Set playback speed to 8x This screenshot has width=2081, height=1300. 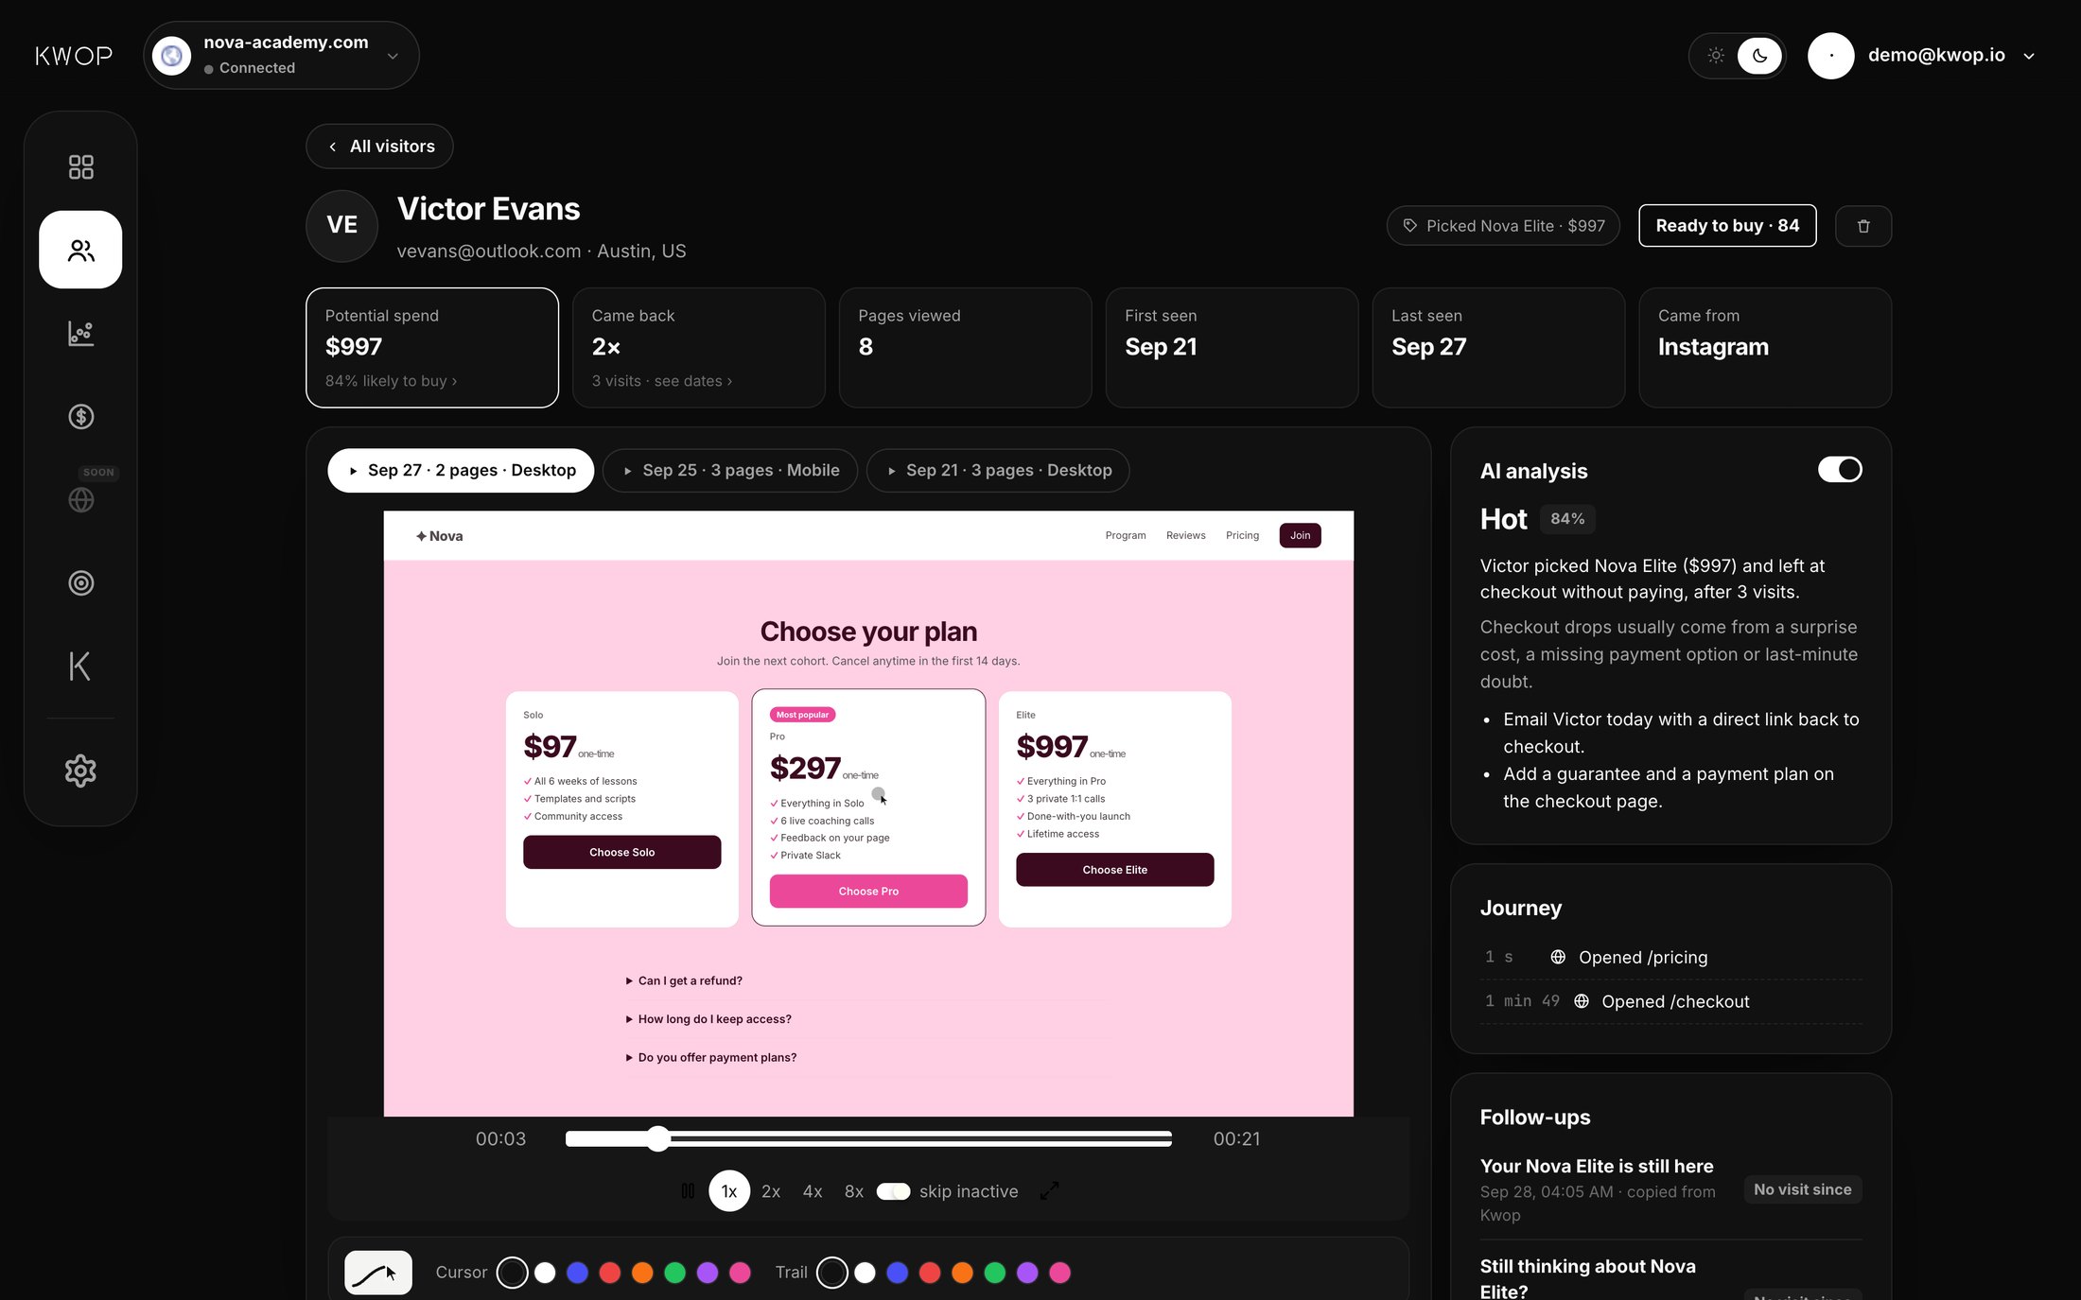854,1191
